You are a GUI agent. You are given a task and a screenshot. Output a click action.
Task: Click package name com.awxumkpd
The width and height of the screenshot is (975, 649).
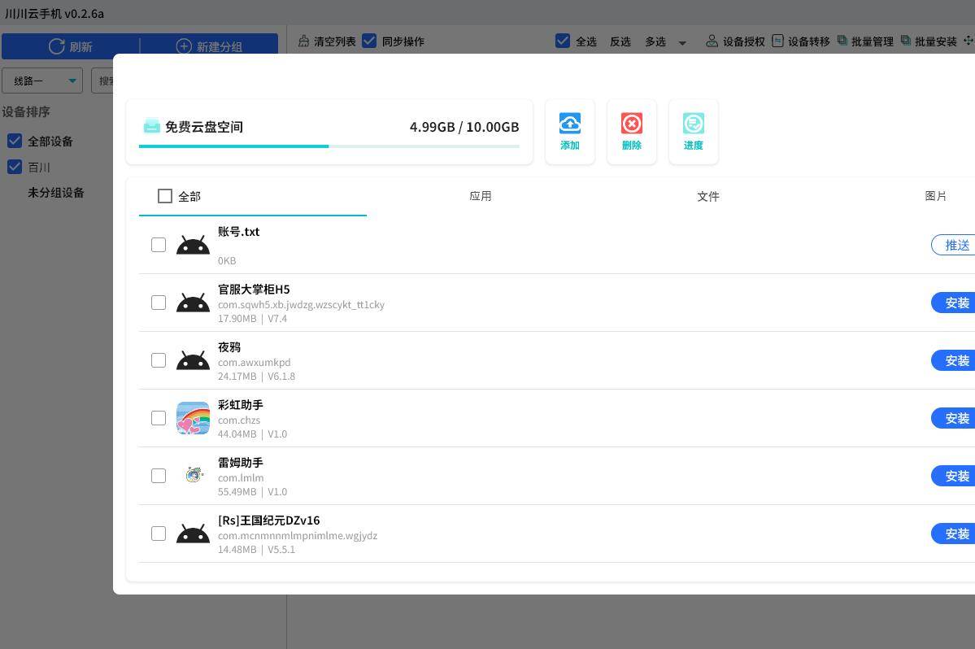coord(254,363)
